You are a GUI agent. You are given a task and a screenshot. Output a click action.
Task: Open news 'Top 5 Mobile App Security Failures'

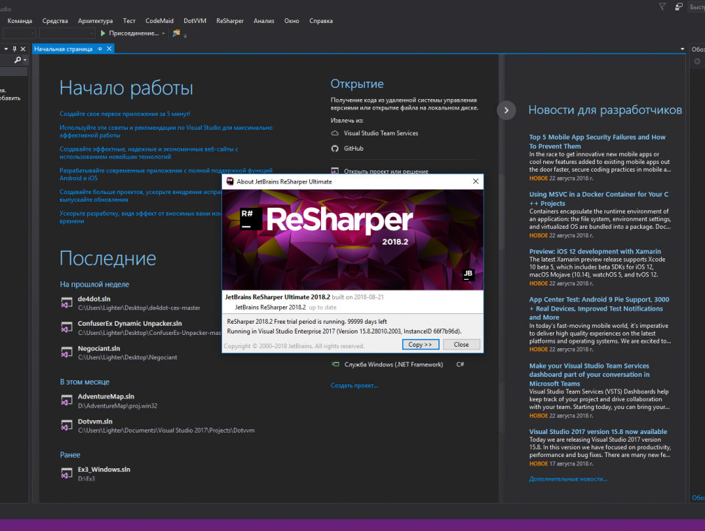(597, 142)
